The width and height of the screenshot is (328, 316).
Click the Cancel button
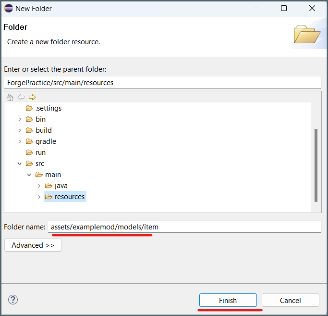[x=291, y=300]
